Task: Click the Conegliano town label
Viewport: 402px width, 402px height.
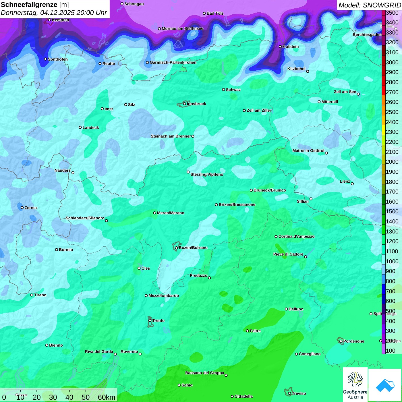Action: tap(310, 354)
